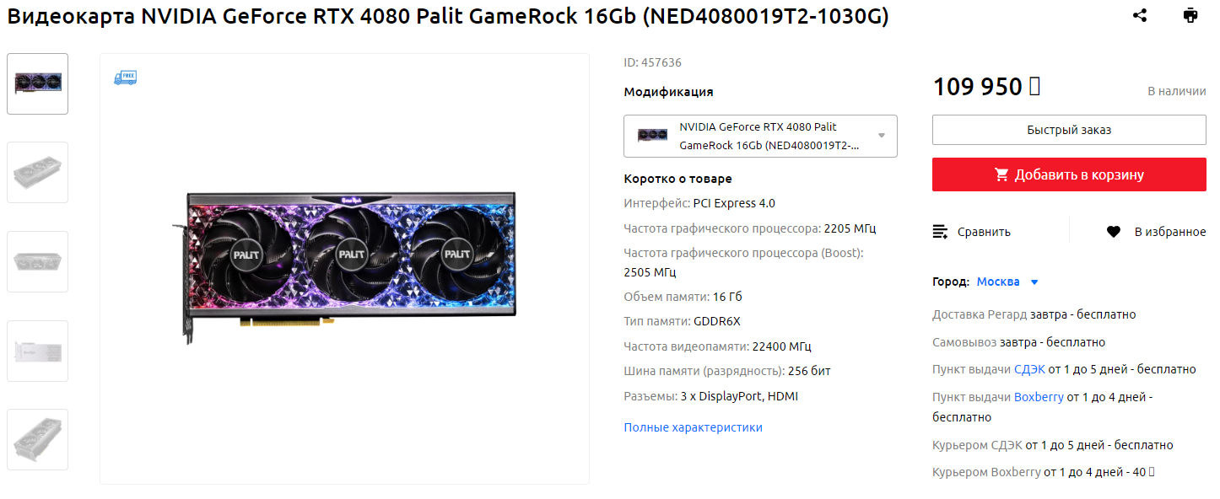The width and height of the screenshot is (1220, 499).
Task: Click the free delivery truck badge
Action: (x=125, y=78)
